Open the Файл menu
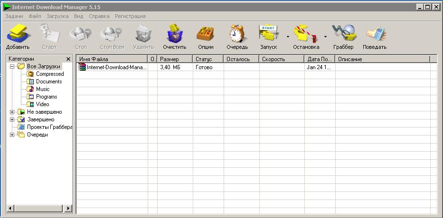This screenshot has height=218, width=443. pyautogui.click(x=35, y=17)
